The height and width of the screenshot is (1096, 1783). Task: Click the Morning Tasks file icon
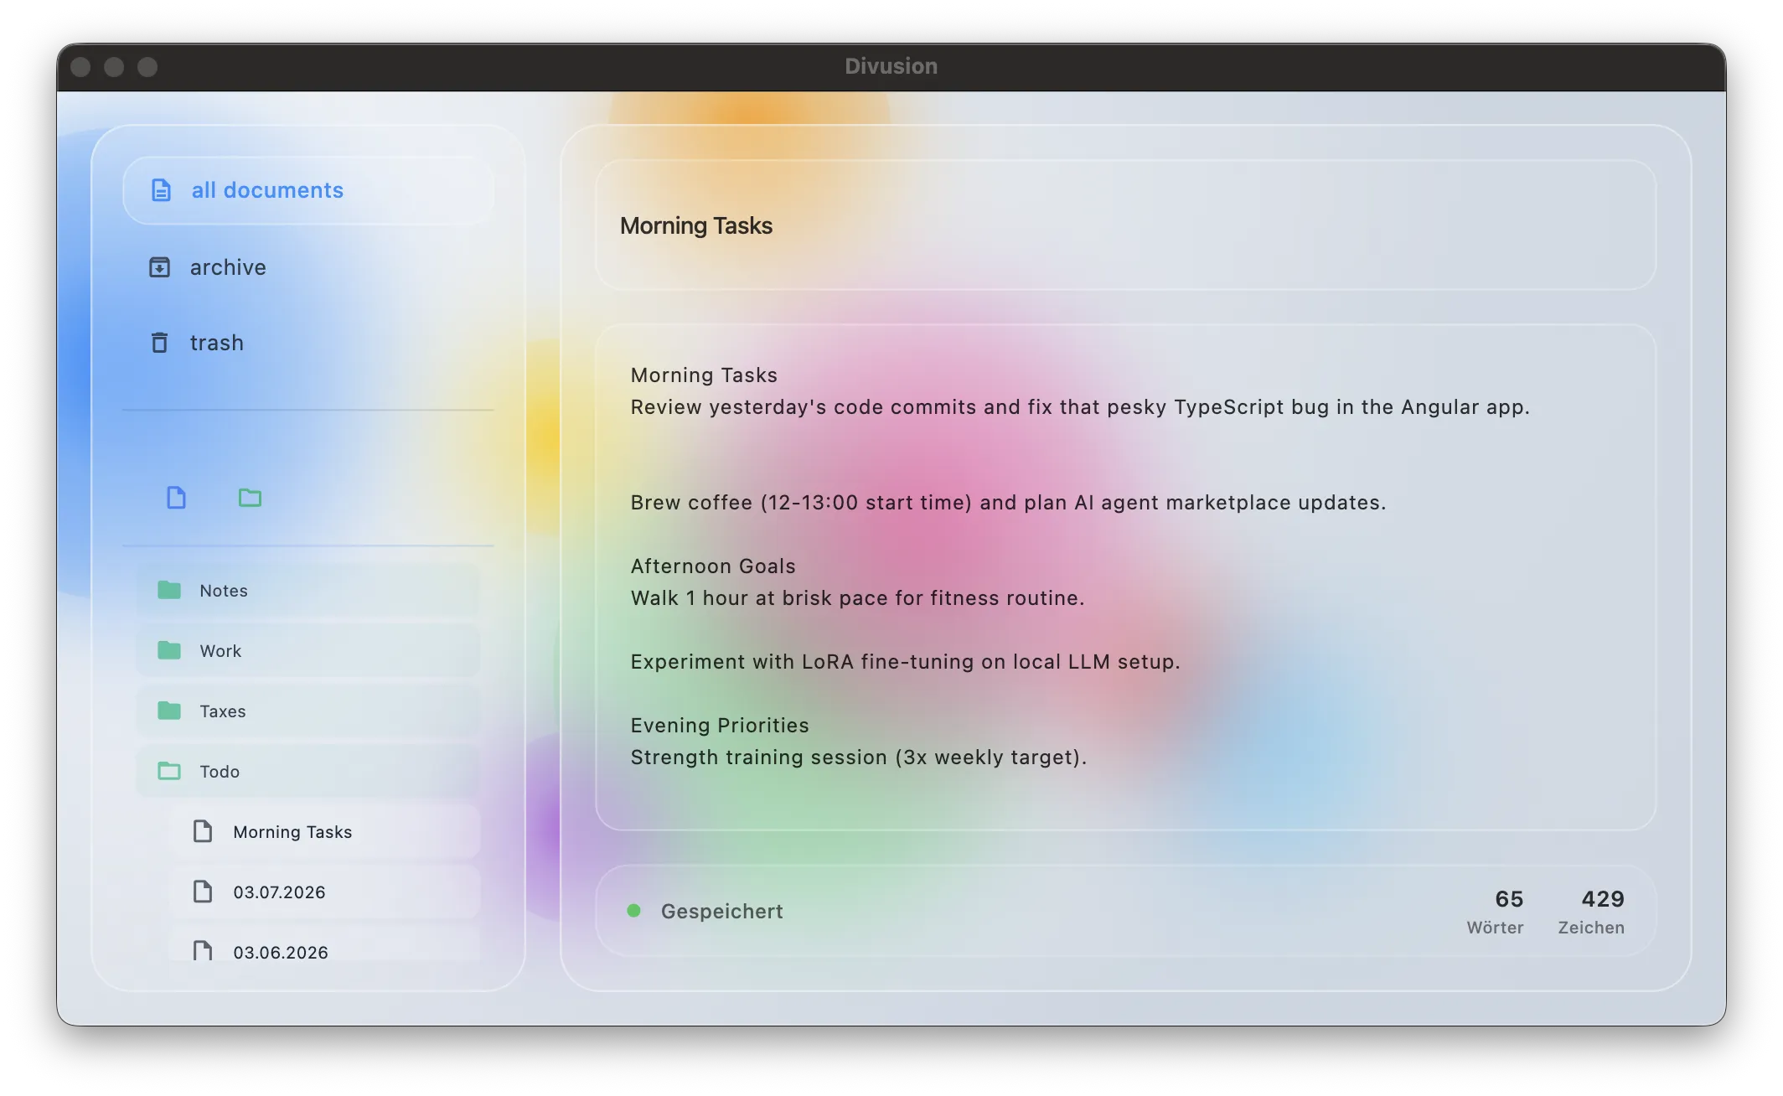point(203,831)
